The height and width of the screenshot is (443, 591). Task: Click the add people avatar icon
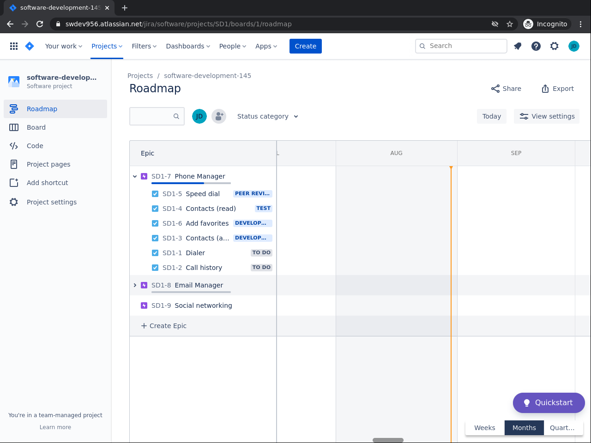pos(219,116)
